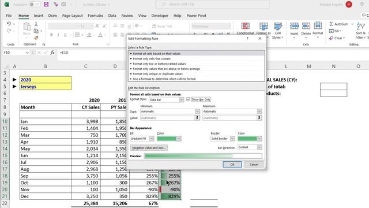Click the Insert Function fx icon
369x208 pixels.
[x=52, y=53]
